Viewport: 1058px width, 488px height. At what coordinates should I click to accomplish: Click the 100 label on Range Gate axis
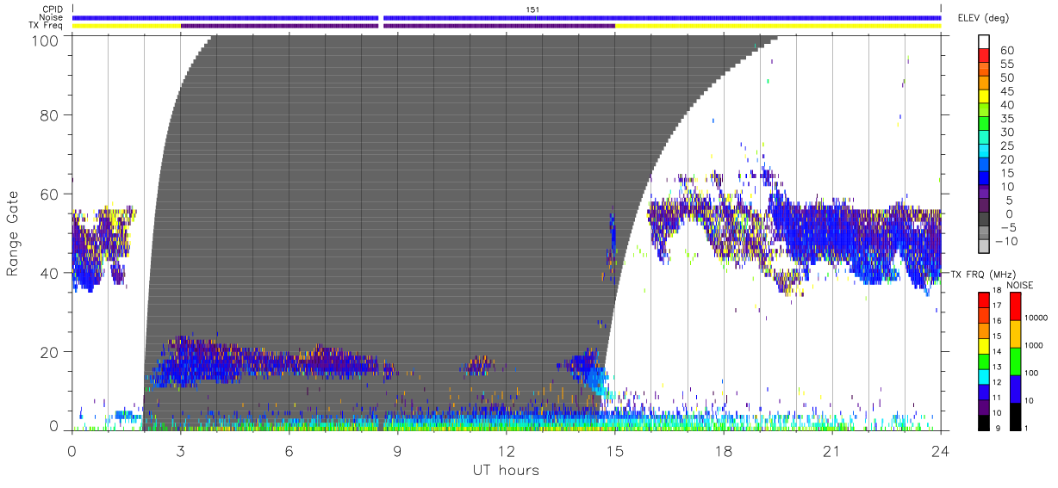point(46,40)
